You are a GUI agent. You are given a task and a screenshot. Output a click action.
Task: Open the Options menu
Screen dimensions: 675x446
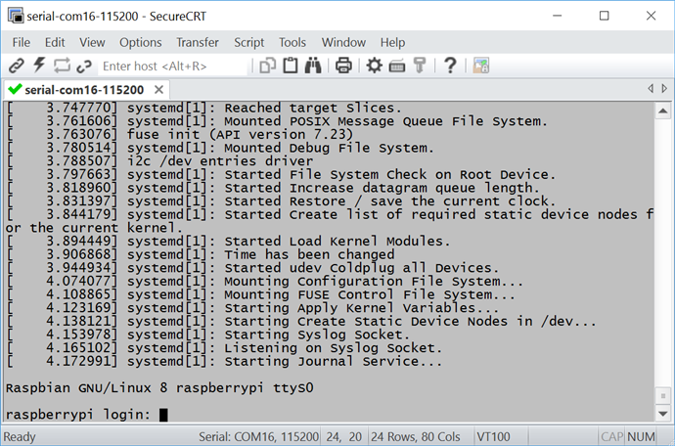click(x=140, y=43)
